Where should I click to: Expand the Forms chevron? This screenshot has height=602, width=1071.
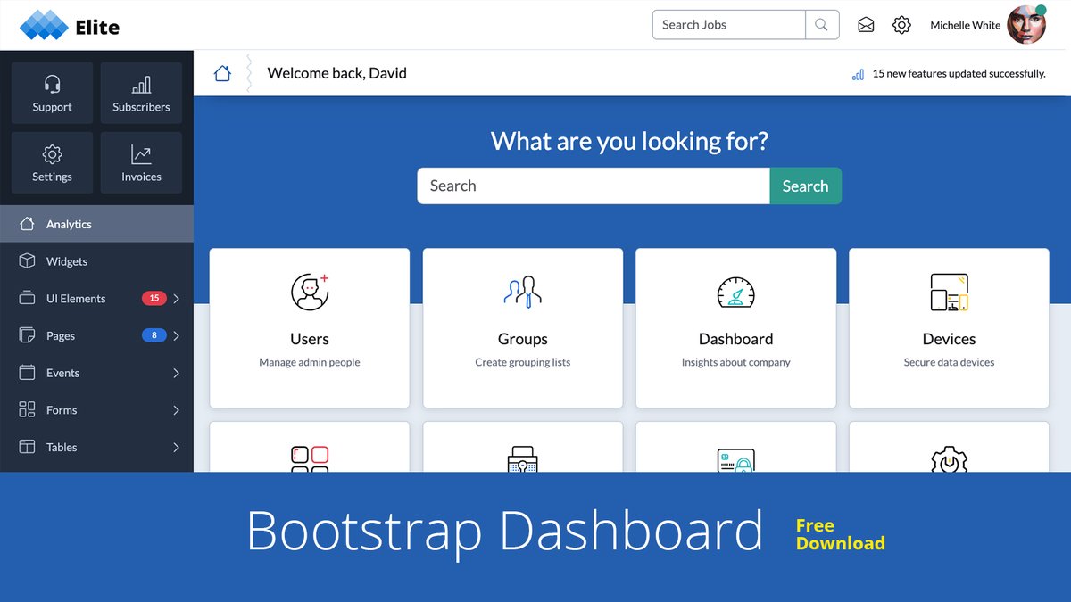pyautogui.click(x=176, y=410)
